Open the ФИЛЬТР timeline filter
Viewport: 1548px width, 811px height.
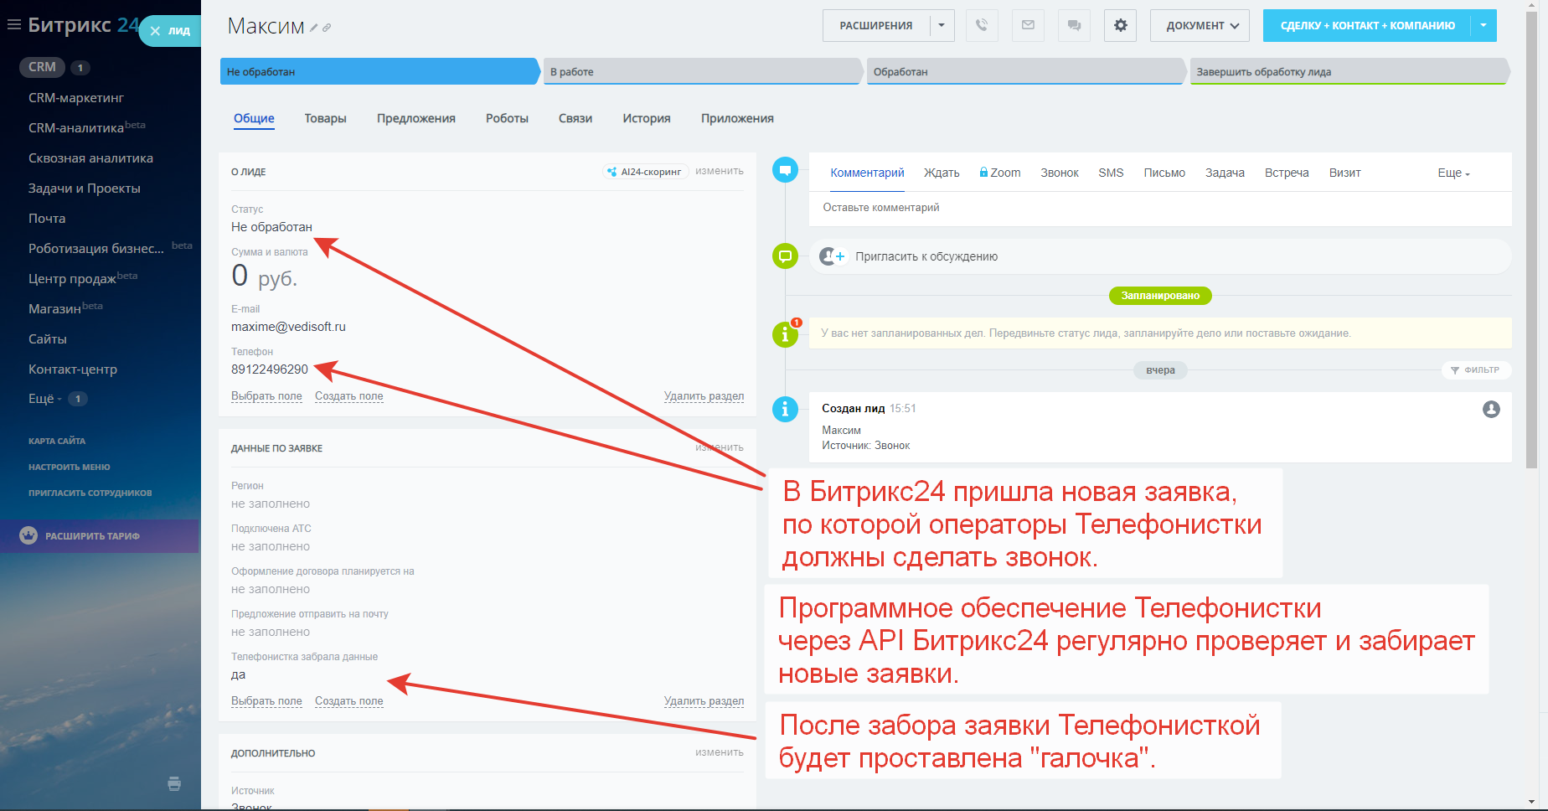(1476, 370)
